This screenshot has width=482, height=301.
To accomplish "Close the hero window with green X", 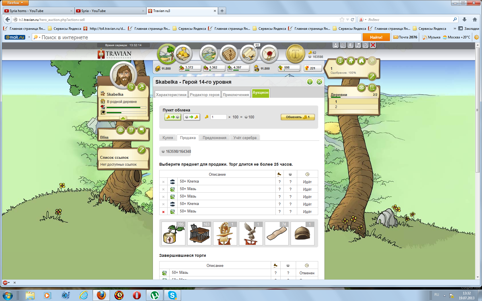I will pyautogui.click(x=319, y=82).
